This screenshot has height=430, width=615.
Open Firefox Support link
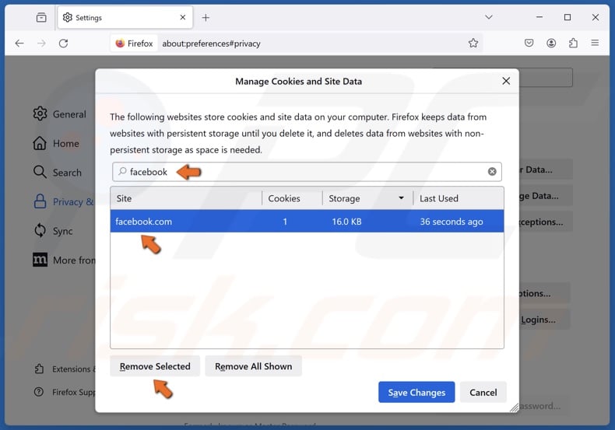tap(65, 392)
